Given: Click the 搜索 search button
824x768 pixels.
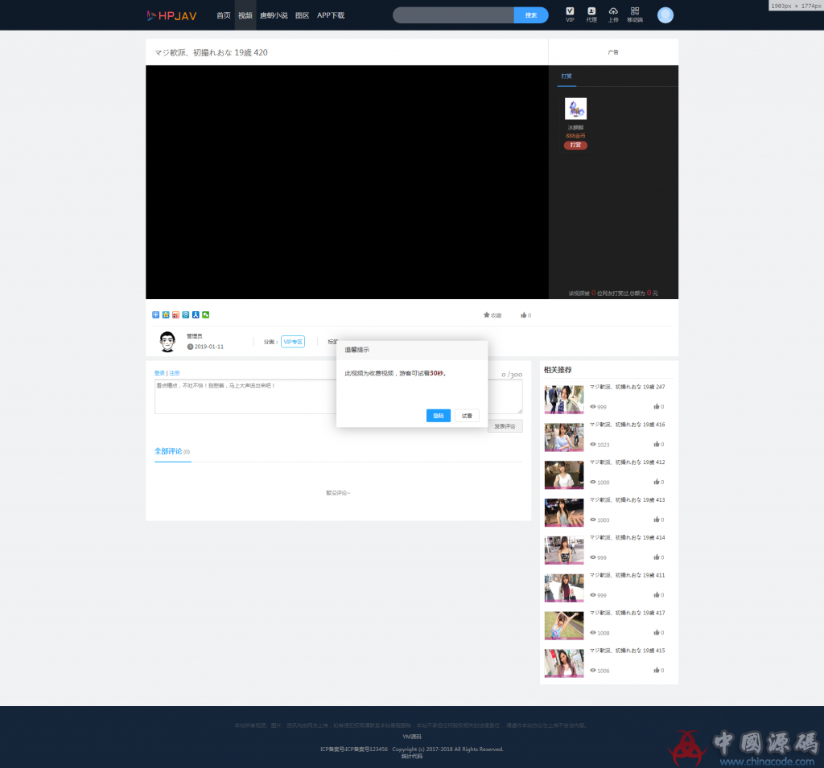Looking at the screenshot, I should click(x=530, y=14).
